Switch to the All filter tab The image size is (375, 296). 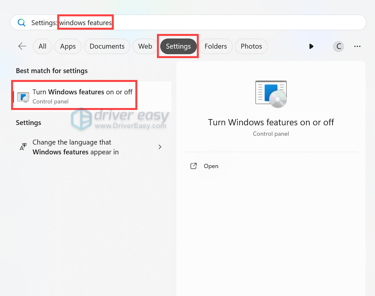pos(42,46)
